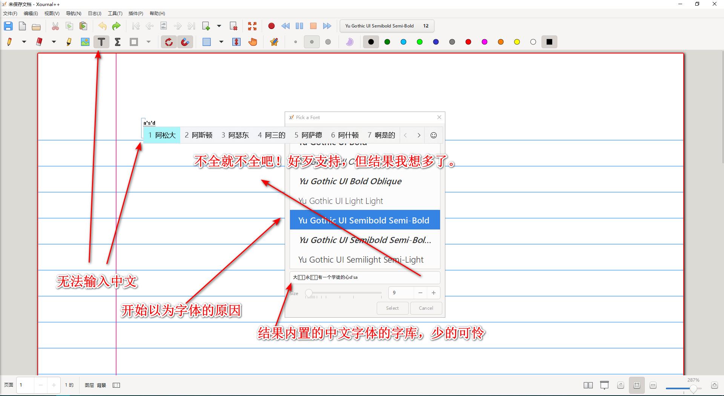This screenshot has height=396, width=724.
Task: Select the Text tool in toolbar
Action: (101, 42)
